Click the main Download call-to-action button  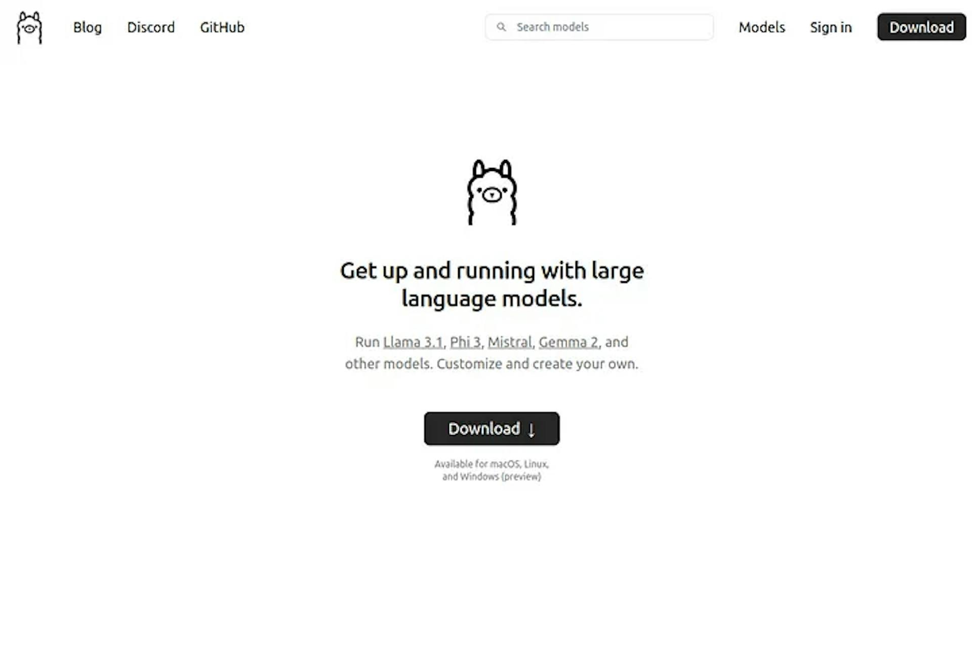(x=492, y=428)
